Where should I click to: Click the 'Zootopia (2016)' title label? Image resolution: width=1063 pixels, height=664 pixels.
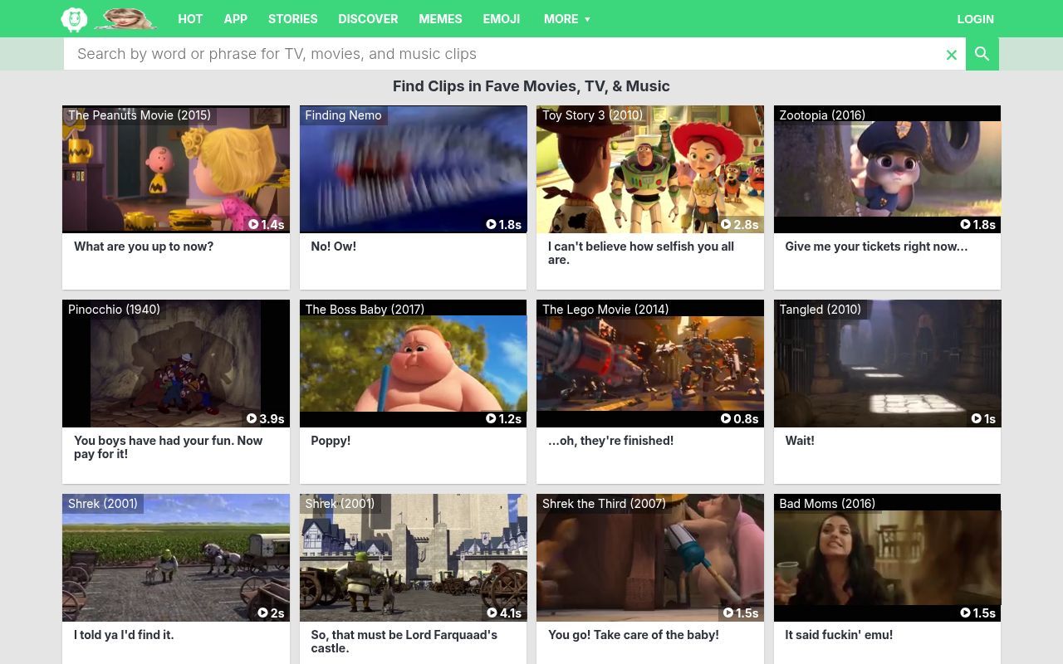click(x=822, y=115)
